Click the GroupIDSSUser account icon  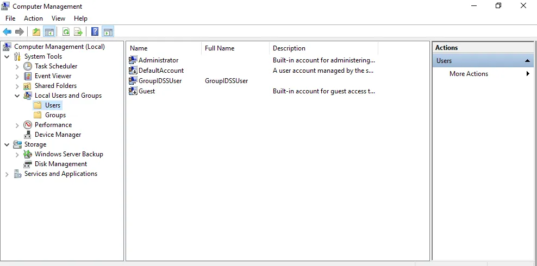click(133, 81)
